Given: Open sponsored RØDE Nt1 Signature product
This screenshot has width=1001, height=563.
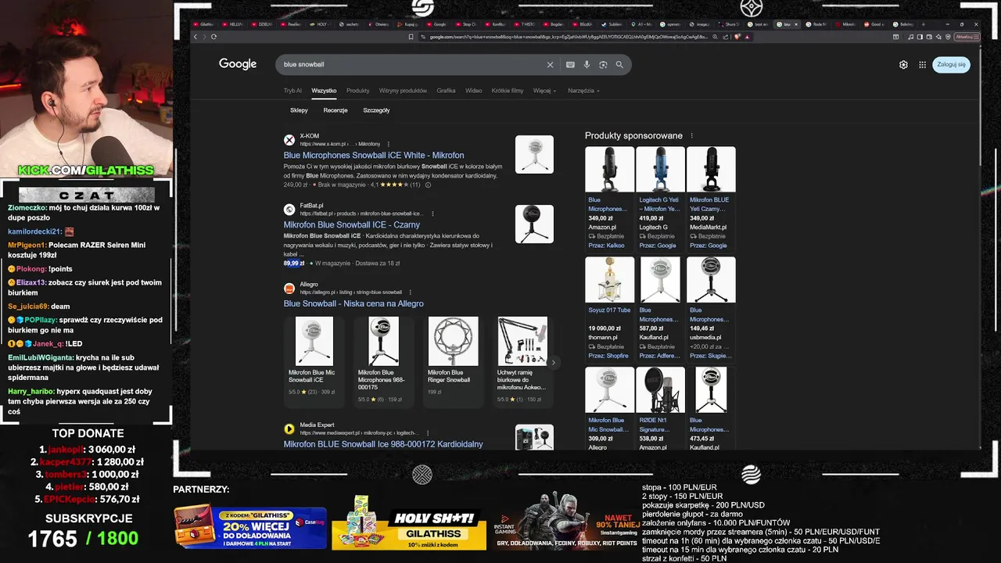Looking at the screenshot, I should 660,409.
